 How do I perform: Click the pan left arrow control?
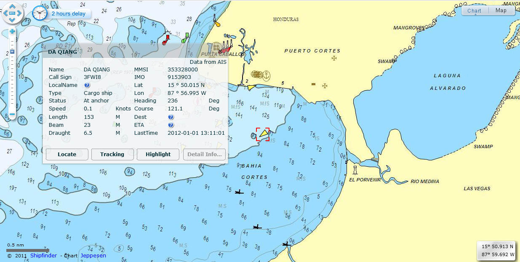click(x=5, y=13)
